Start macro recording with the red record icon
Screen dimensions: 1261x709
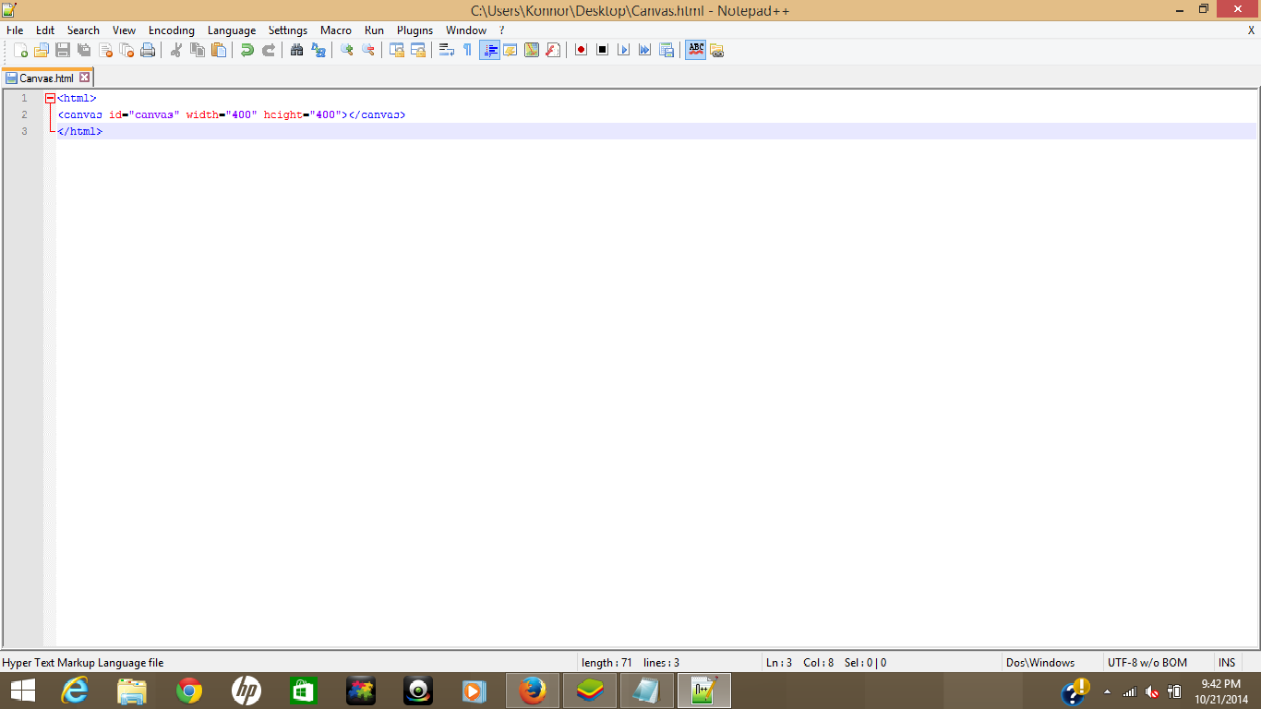click(579, 50)
